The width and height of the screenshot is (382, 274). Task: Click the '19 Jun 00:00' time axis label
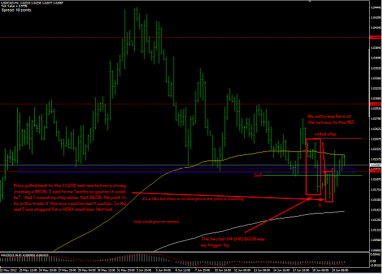coord(320,270)
